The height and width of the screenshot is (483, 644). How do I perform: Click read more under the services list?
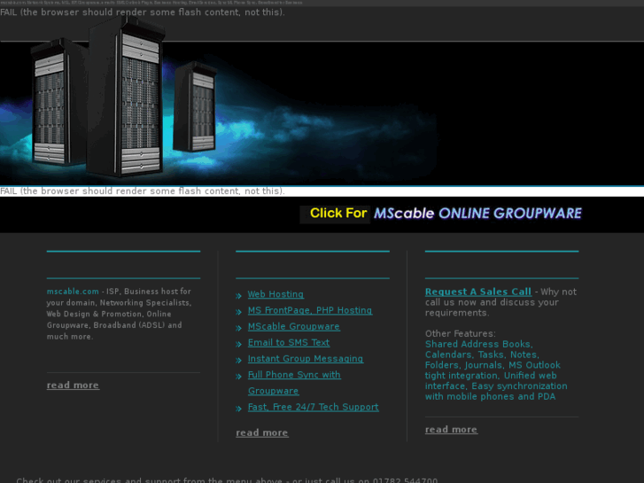[262, 432]
